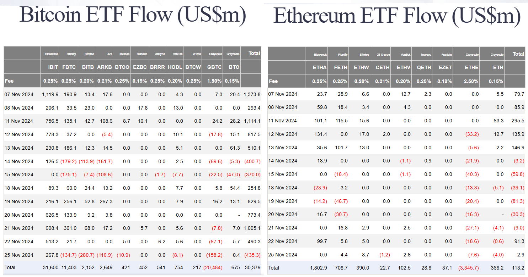Click the 2.50% ETHE fee cell
The image size is (528, 277).
pyautogui.click(x=471, y=81)
